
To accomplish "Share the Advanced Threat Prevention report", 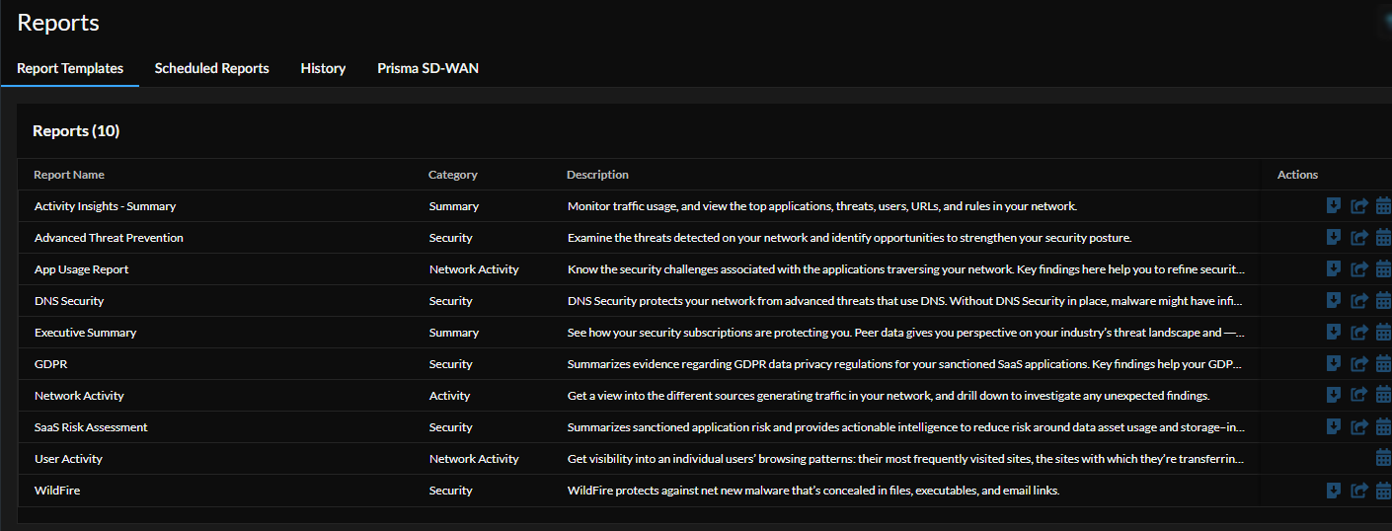I will pos(1358,238).
